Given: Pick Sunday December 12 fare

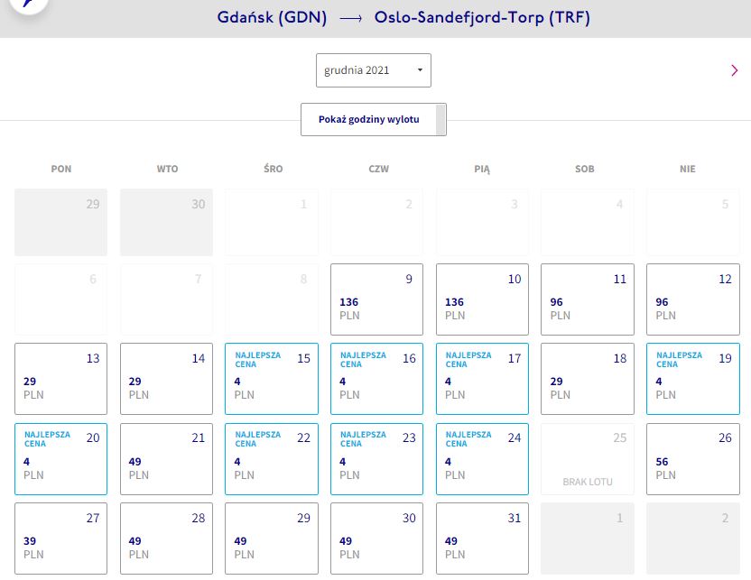Looking at the screenshot, I should click(693, 299).
